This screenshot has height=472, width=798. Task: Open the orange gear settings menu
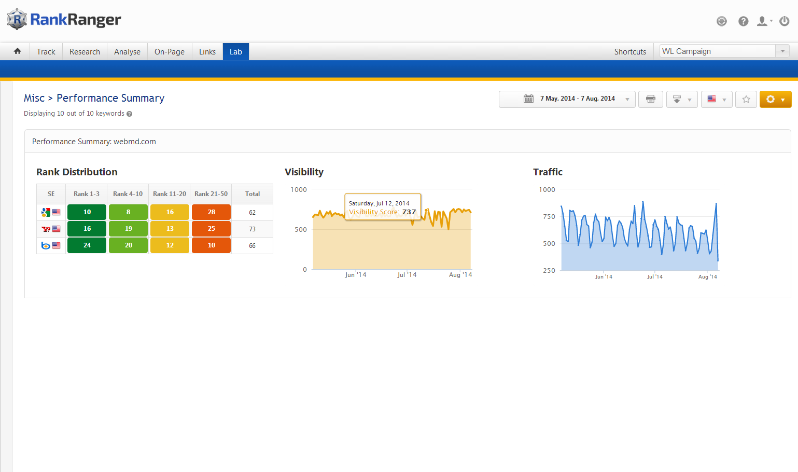[x=775, y=99]
